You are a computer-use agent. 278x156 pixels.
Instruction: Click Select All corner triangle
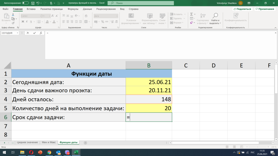7,66
